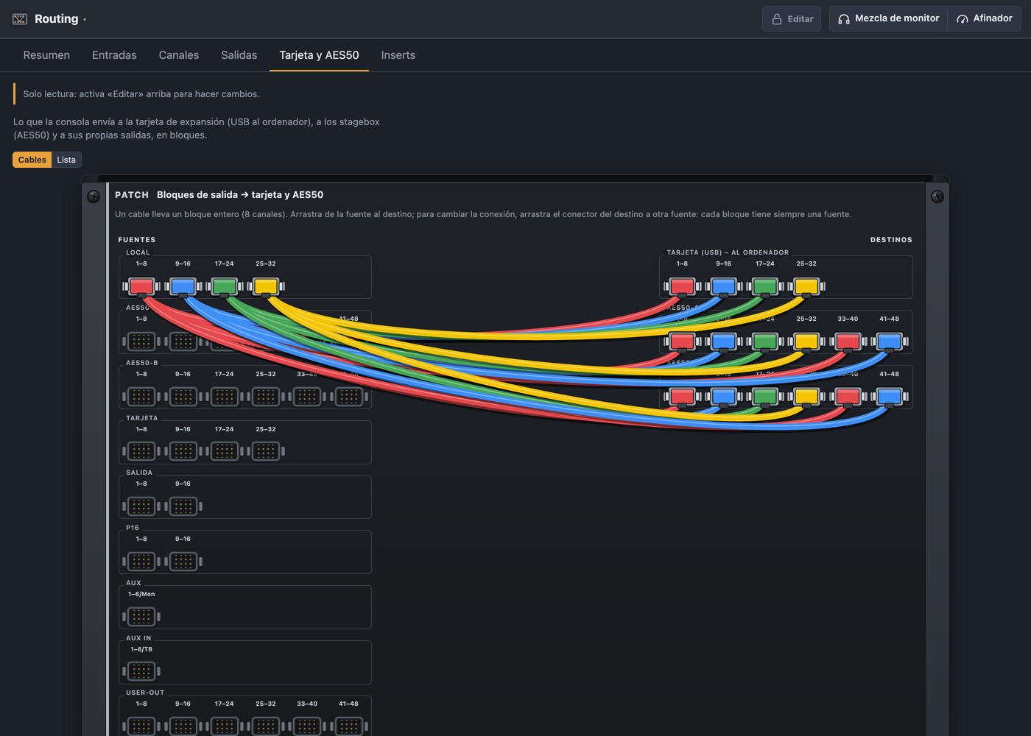Select the P16 9–16 source socket
The width and height of the screenshot is (1031, 736).
183,562
